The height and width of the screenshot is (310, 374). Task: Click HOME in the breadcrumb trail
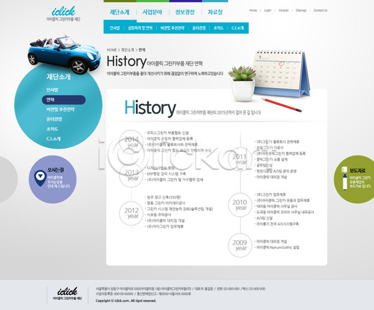(112, 49)
